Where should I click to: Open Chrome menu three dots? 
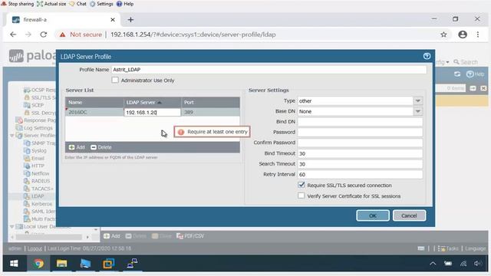pyautogui.click(x=478, y=34)
